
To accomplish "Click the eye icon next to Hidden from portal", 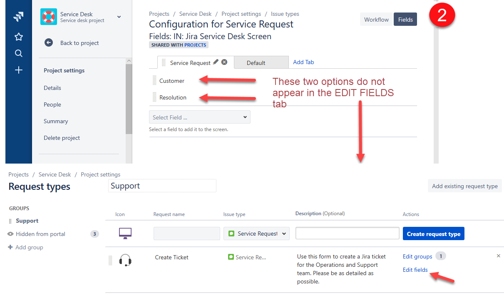I will tap(11, 234).
